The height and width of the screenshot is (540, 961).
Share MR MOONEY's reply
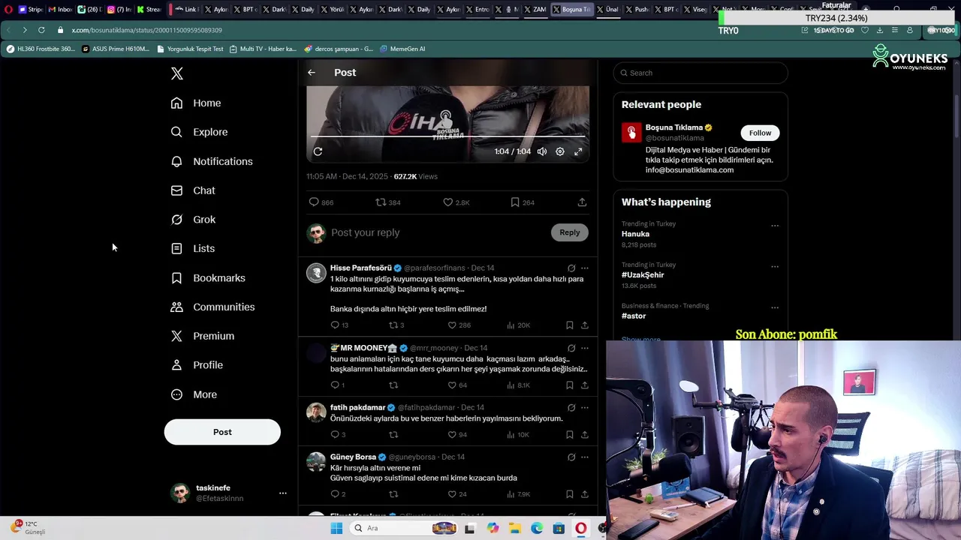pos(585,385)
